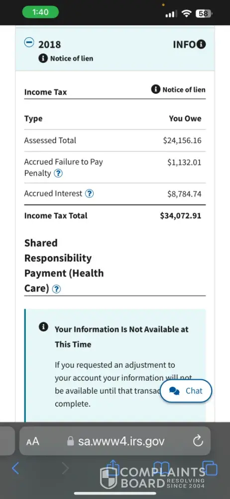Reload the page with refresh icon
This screenshot has height=499, width=230.
point(198,441)
